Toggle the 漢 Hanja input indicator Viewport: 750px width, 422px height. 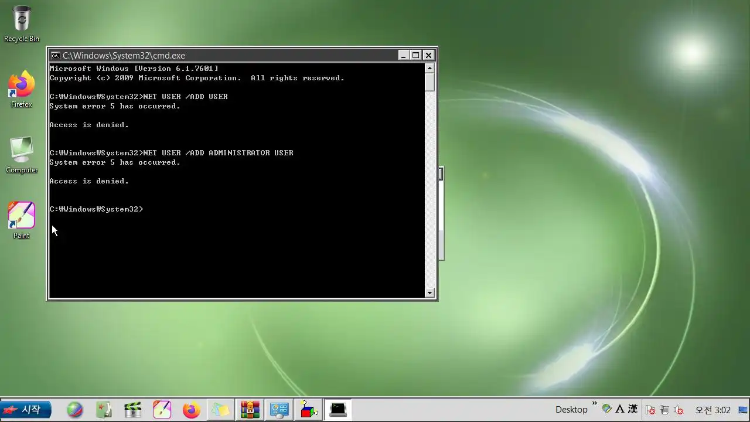pos(633,409)
